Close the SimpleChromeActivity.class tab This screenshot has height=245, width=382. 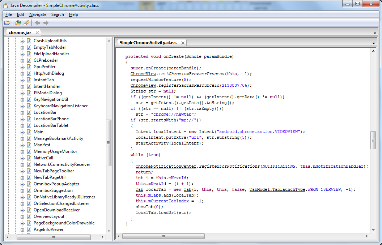[x=182, y=43]
